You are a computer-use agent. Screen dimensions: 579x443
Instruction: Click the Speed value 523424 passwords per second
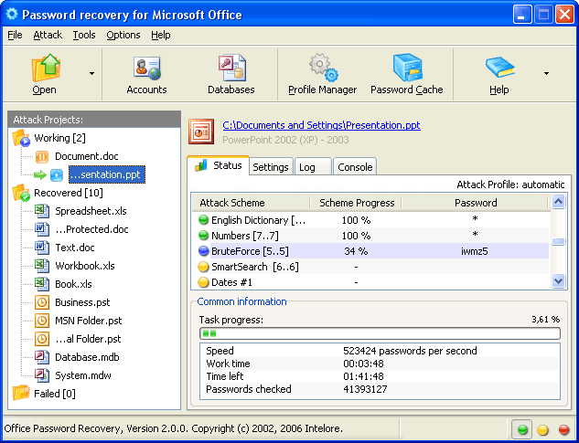coord(410,351)
